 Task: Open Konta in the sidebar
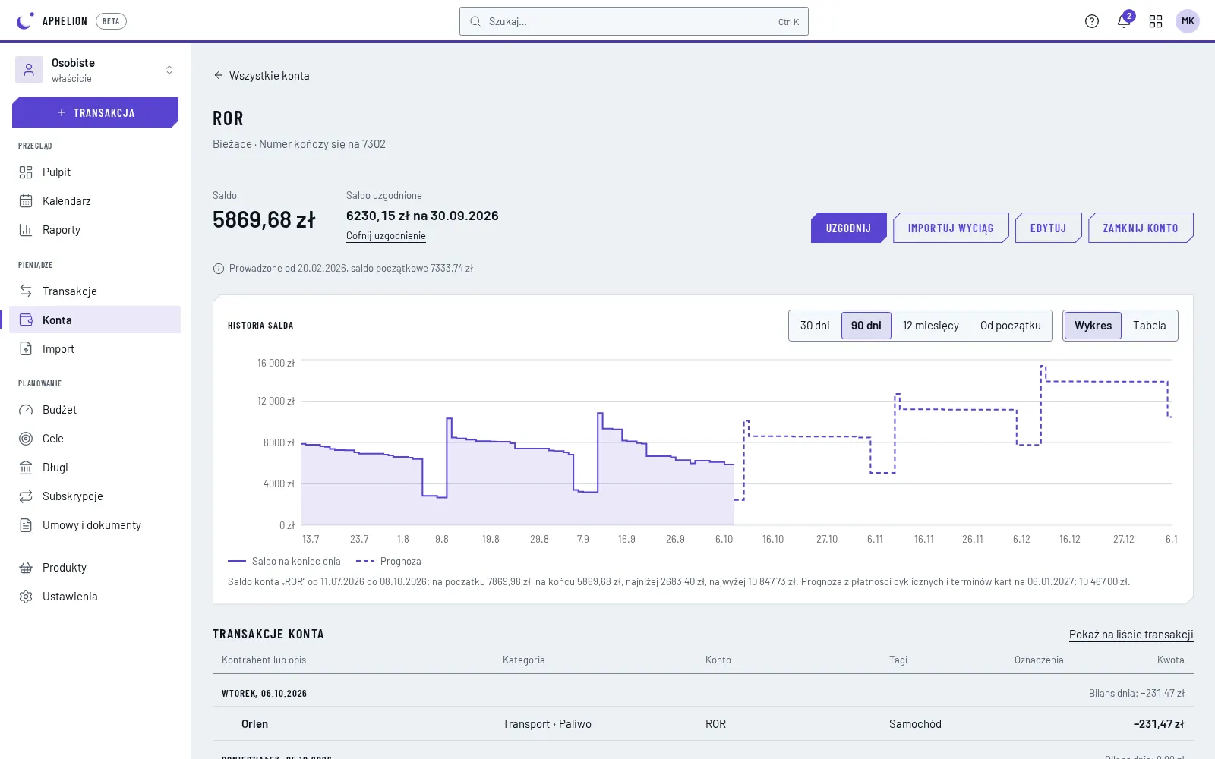96,320
